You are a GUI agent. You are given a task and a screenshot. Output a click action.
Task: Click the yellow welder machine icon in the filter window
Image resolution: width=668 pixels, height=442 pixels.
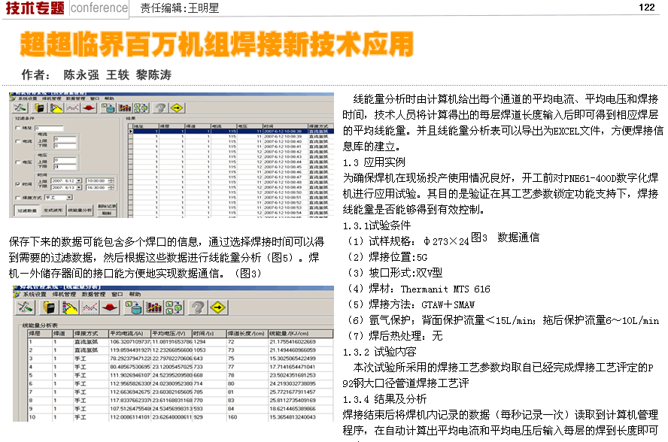38,107
